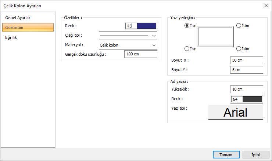272x161 pixels.
Task: Select the top-right İsim radio button
Action: [x=239, y=26]
